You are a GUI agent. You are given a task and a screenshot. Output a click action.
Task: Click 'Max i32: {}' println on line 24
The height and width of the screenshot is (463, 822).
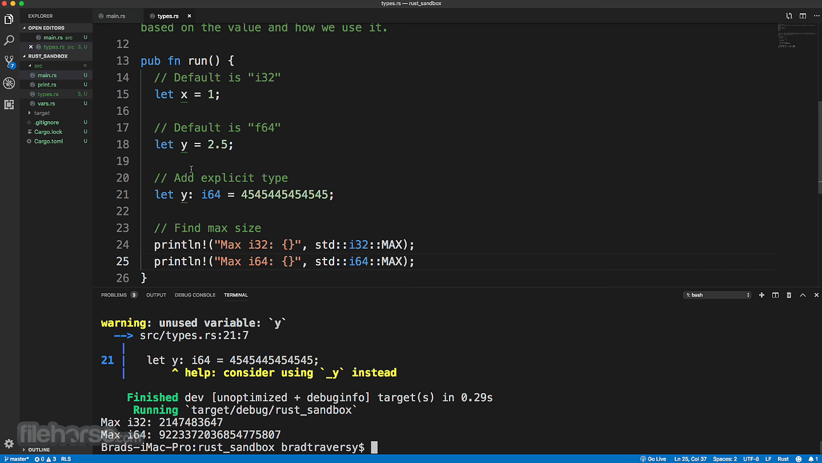[x=284, y=245]
